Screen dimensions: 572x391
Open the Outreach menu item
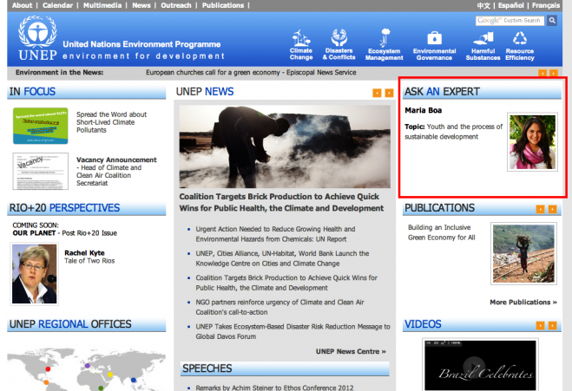[x=174, y=5]
